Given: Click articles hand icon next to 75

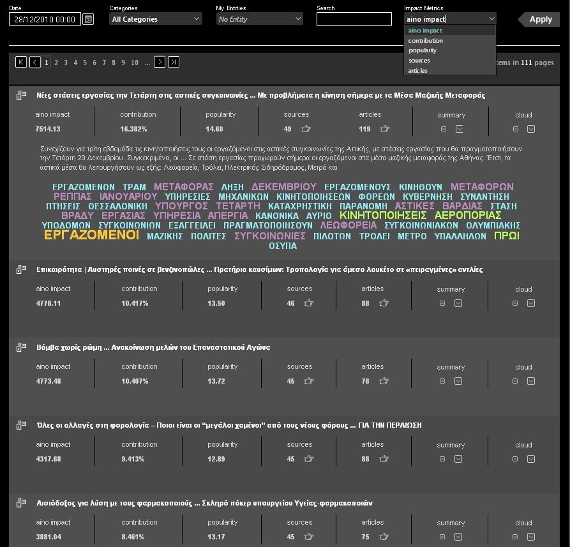Looking at the screenshot, I should 384,536.
